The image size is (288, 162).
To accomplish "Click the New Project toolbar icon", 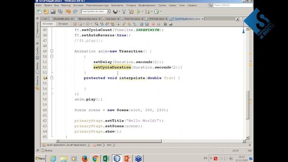I will (46, 12).
